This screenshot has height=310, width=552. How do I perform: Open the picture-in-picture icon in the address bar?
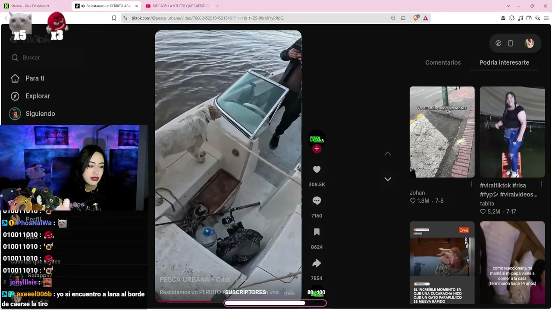point(403,18)
